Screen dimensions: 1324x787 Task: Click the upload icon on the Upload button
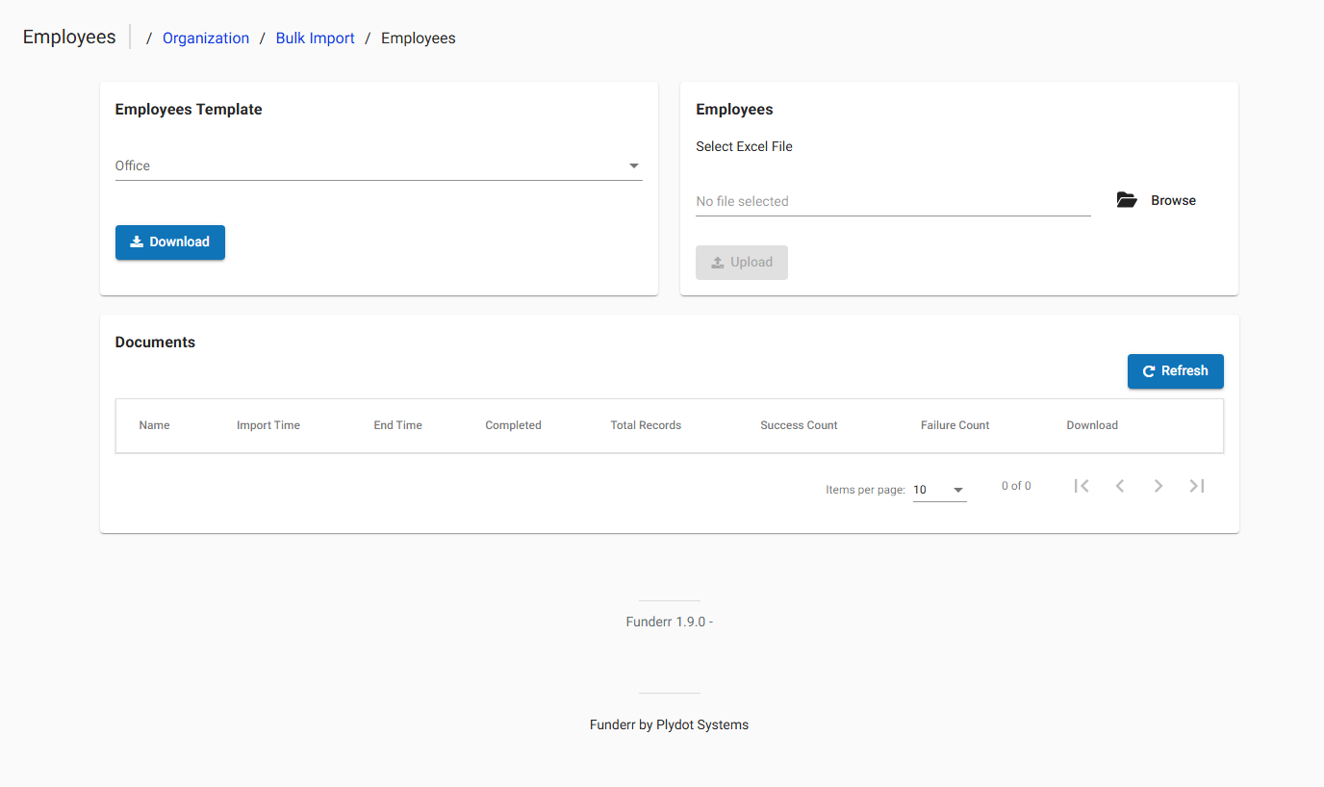(x=717, y=262)
